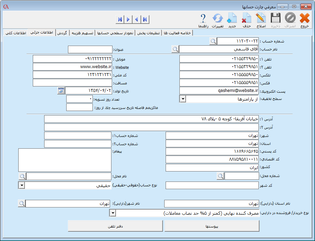The height and width of the screenshot is (241, 315).
Task: Open the تغییرات (Changes) toolbar icon
Action: click(217, 19)
